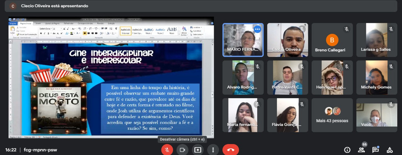Switch to Página Inicial ribbon tab
Screen dimensions: 402x155
point(25,24)
